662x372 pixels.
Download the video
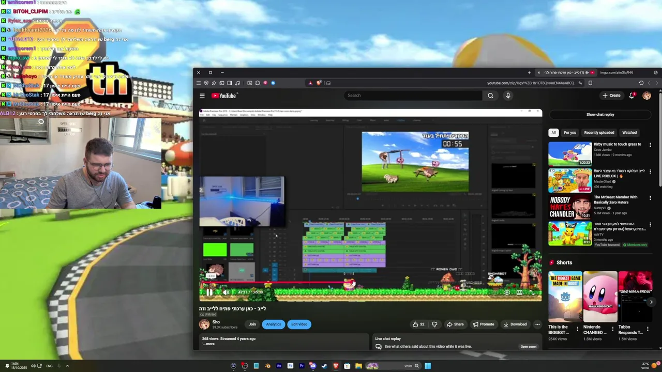tap(515, 324)
